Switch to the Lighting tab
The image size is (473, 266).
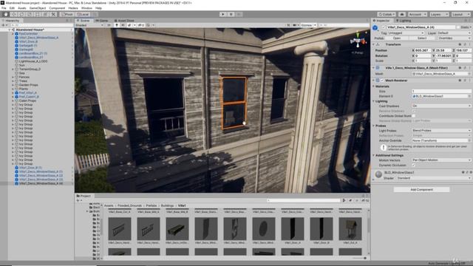[x=404, y=21]
